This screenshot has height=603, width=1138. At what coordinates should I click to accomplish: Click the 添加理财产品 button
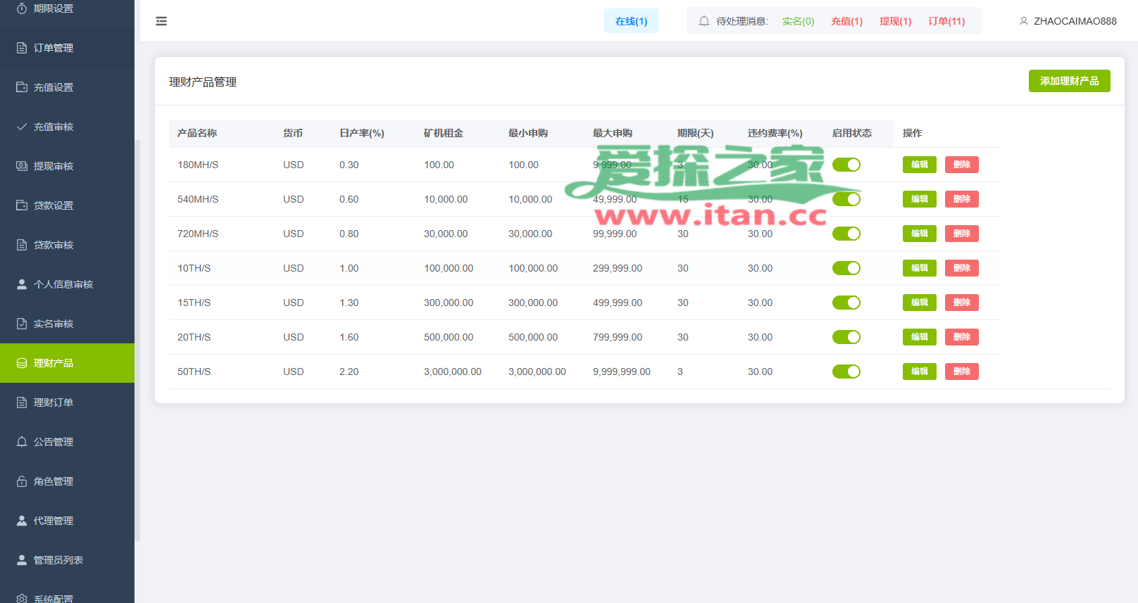click(1069, 81)
